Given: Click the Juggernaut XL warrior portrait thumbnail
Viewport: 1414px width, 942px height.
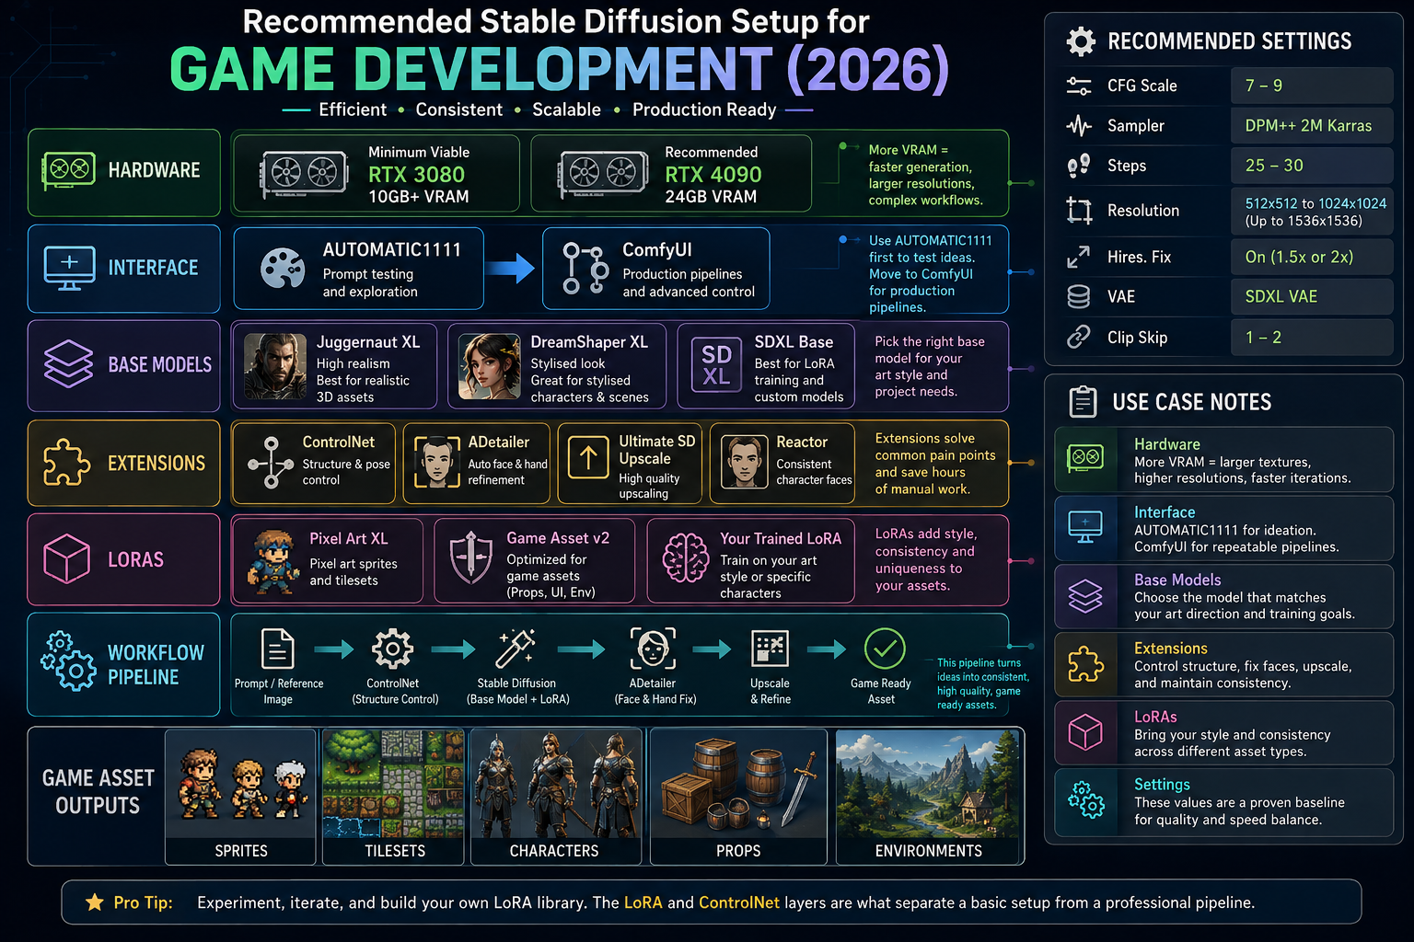Looking at the screenshot, I should pos(275,366).
